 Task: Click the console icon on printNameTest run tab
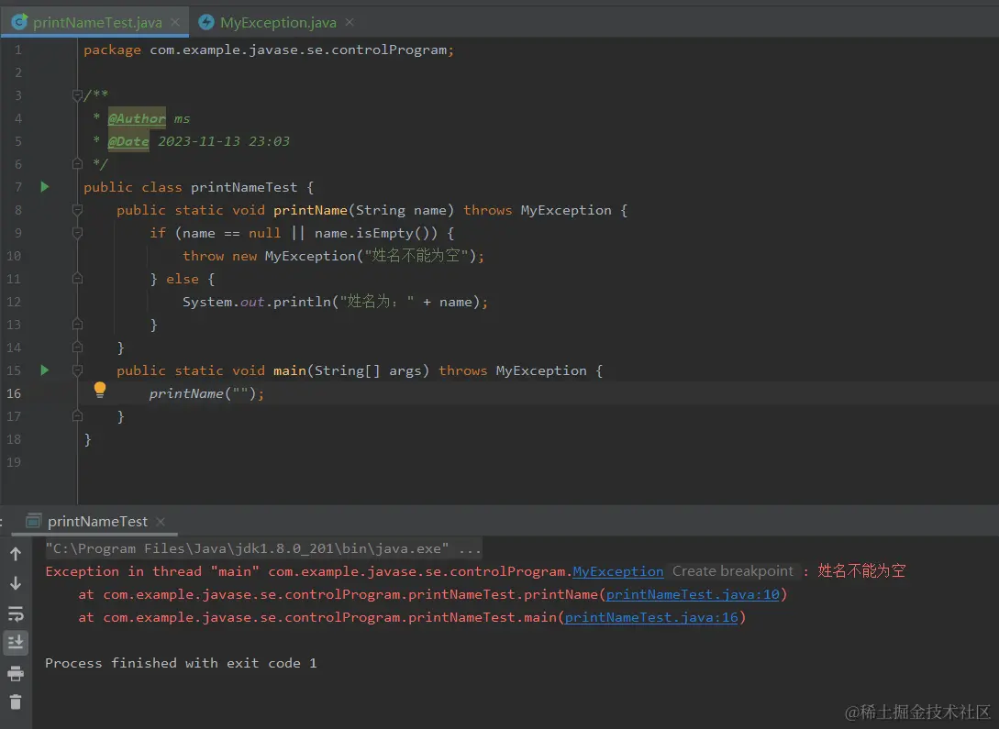[34, 521]
